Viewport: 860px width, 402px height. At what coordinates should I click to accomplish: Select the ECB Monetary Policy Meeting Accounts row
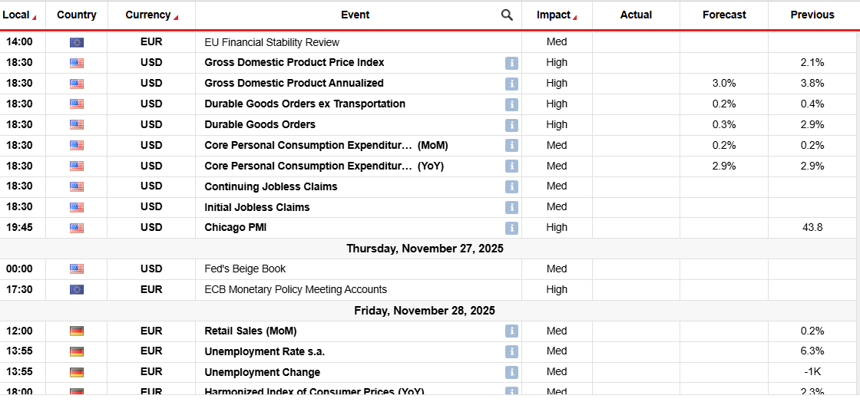(296, 289)
